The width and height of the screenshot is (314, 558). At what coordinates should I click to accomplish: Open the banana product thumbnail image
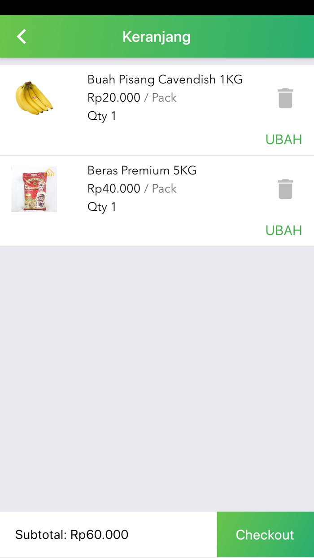point(34,98)
